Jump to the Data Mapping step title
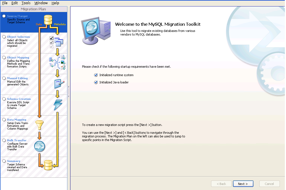 [17, 120]
